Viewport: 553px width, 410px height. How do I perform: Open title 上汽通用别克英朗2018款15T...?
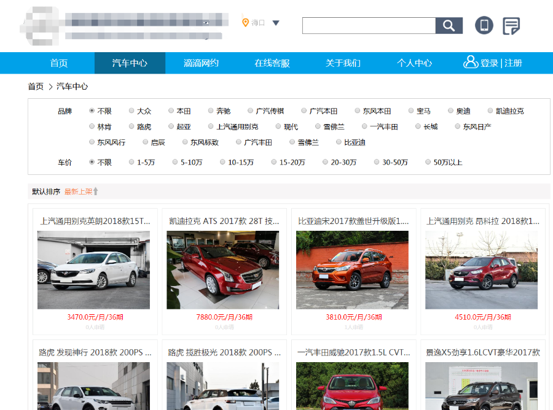pos(95,221)
